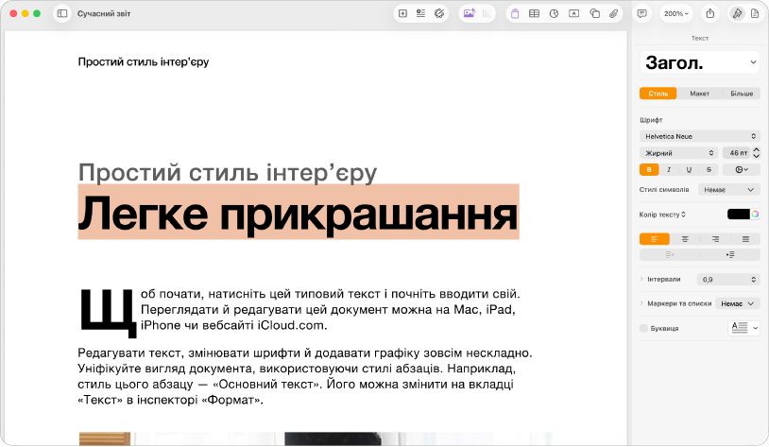Open the drop cap style dropdown
The width and height of the screenshot is (769, 447).
point(743,328)
